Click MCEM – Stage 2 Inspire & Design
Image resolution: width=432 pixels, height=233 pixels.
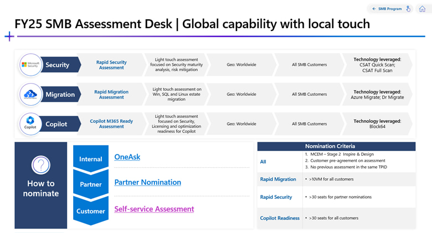342,154
